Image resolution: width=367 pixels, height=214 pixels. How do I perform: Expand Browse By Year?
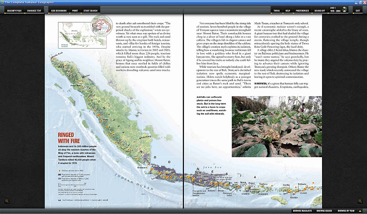pyautogui.click(x=346, y=211)
